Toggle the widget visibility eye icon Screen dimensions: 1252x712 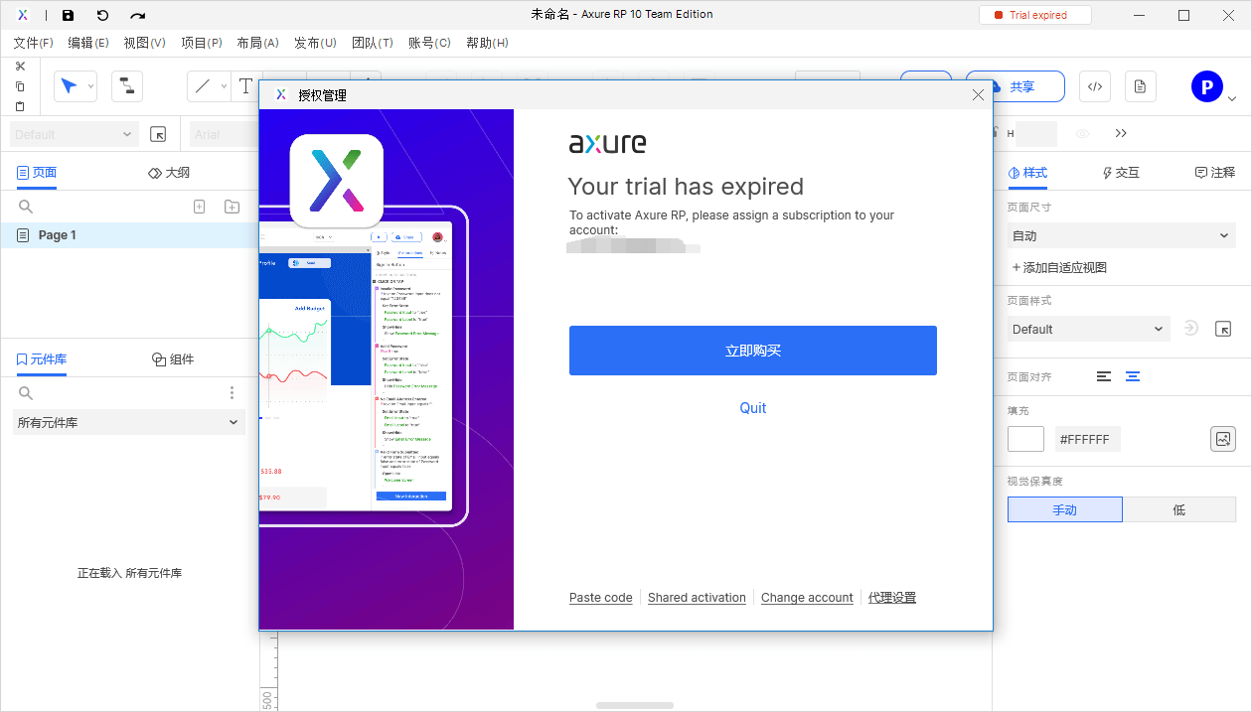coord(1083,133)
